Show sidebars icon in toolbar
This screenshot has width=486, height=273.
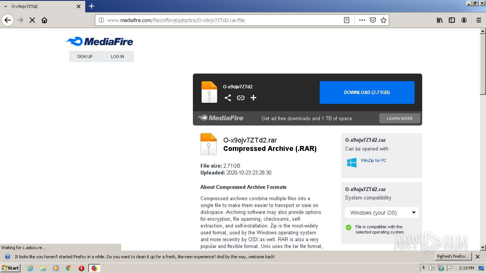[452, 20]
